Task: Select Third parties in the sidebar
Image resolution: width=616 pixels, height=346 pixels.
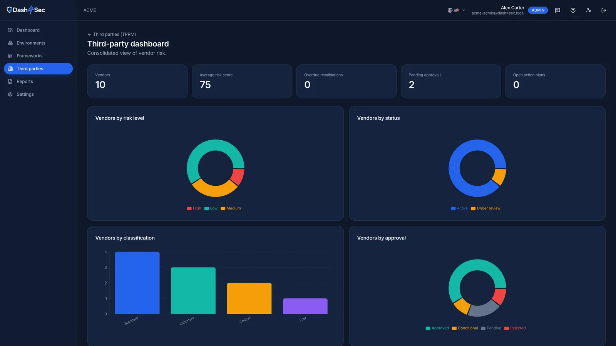Action: [x=38, y=68]
